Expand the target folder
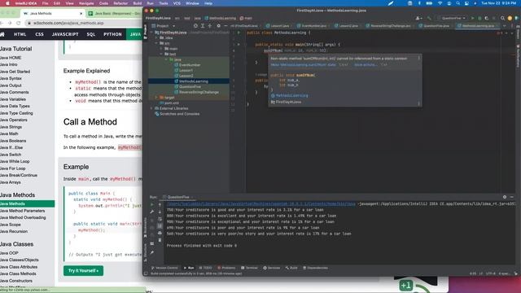Screen dimensions: 521x293 click(156, 98)
